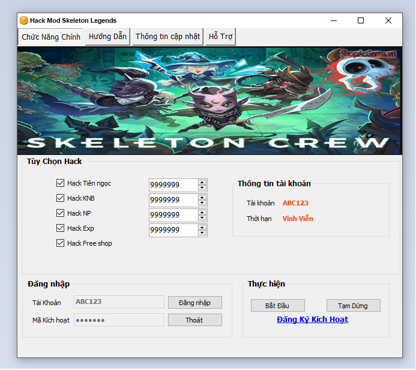Click the Skeleton Crew banner image

point(210,100)
